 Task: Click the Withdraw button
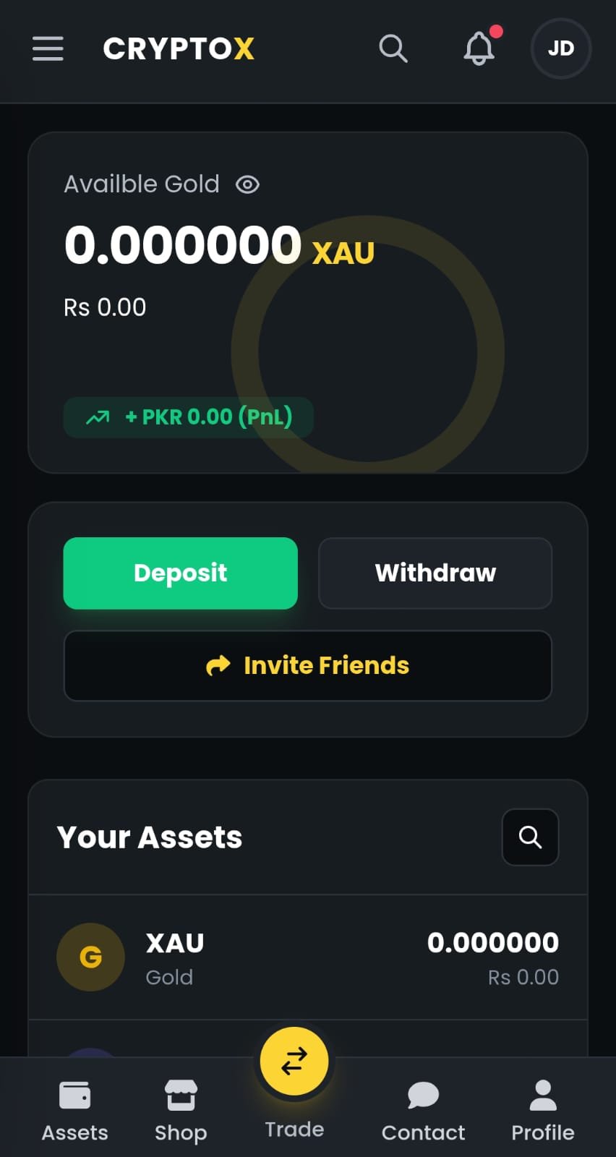pos(435,573)
